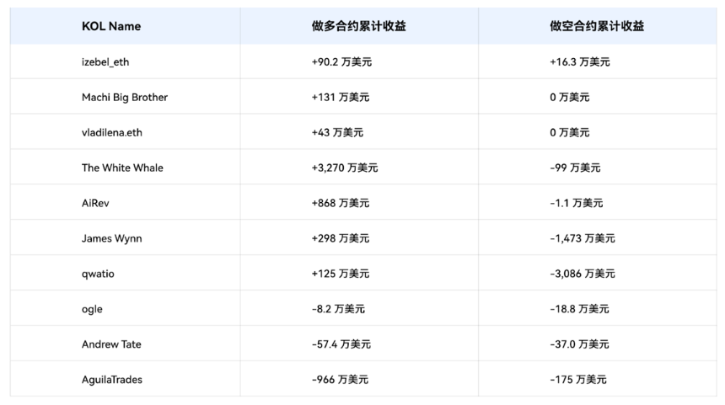The image size is (725, 405).
Task: Select the -3,086 万美元 short loss cell
Action: pos(582,274)
